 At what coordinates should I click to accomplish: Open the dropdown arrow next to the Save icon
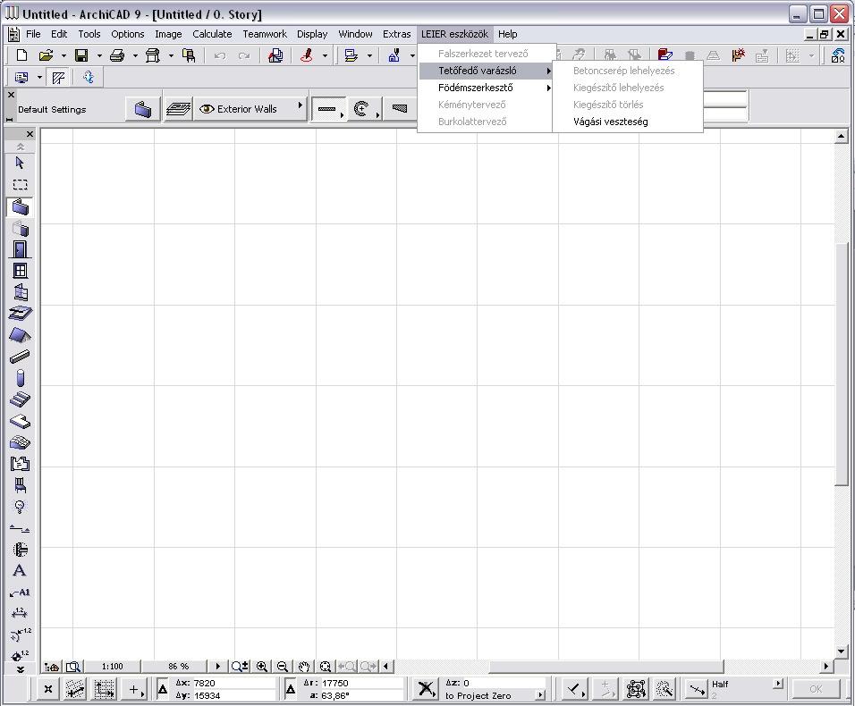tap(98, 55)
